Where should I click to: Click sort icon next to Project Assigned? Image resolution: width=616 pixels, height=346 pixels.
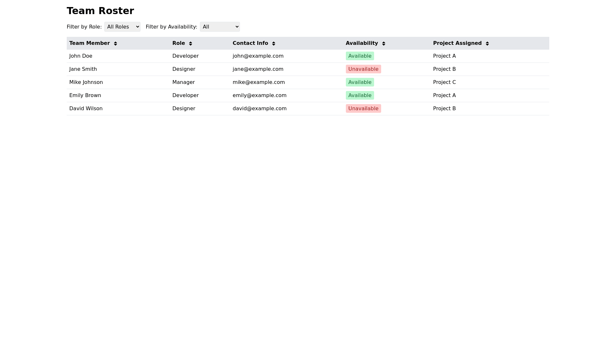tap(487, 44)
